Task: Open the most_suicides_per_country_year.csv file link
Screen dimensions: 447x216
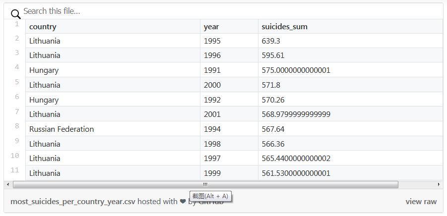Action: pyautogui.click(x=73, y=202)
